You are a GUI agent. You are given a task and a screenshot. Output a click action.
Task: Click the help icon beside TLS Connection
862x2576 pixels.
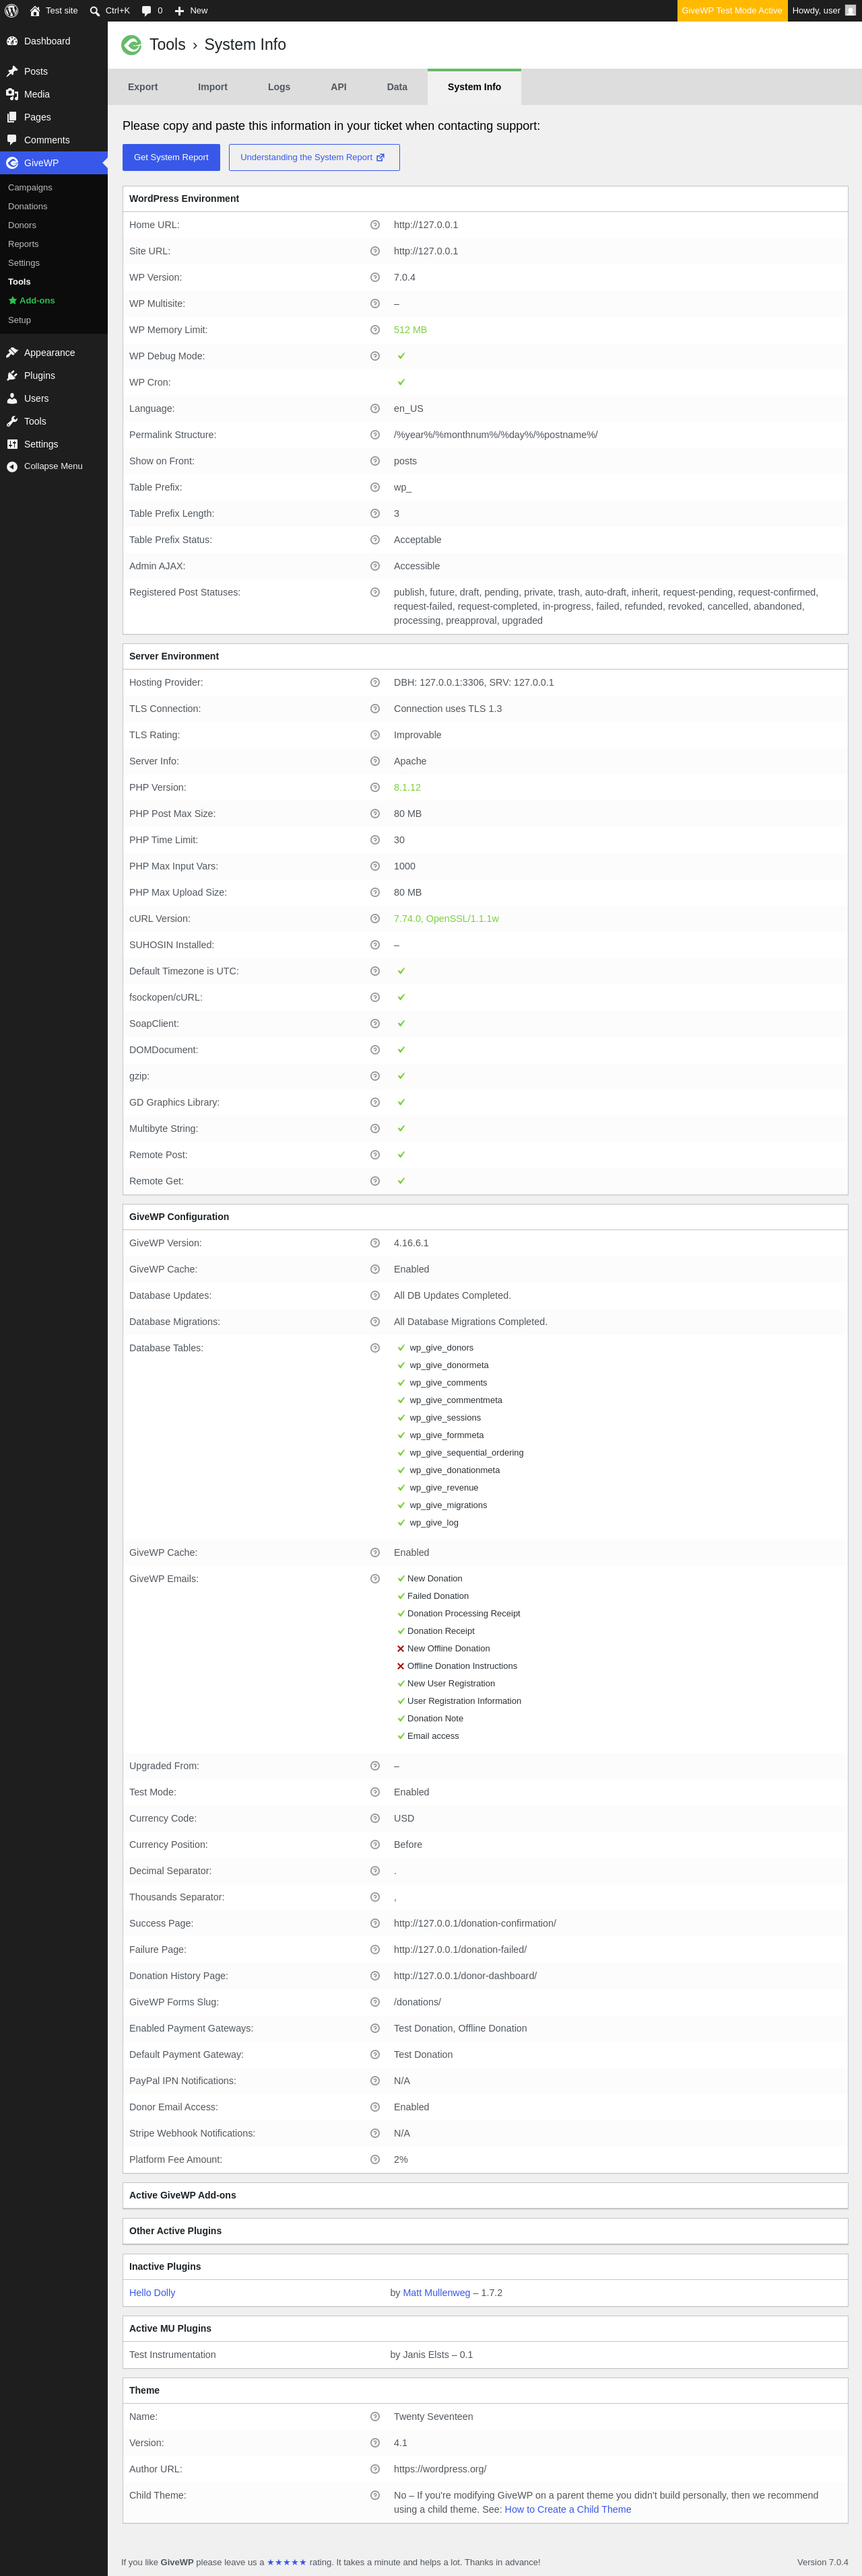point(375,709)
